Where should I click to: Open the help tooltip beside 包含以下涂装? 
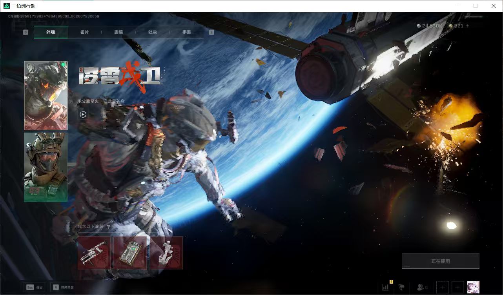tap(108, 227)
